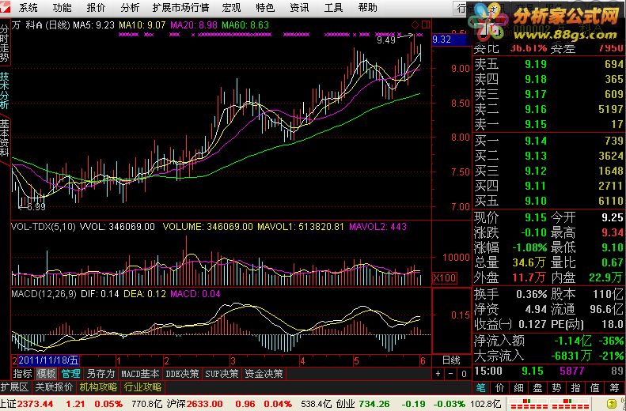Click the 卖一 9.15 order row

[548, 124]
